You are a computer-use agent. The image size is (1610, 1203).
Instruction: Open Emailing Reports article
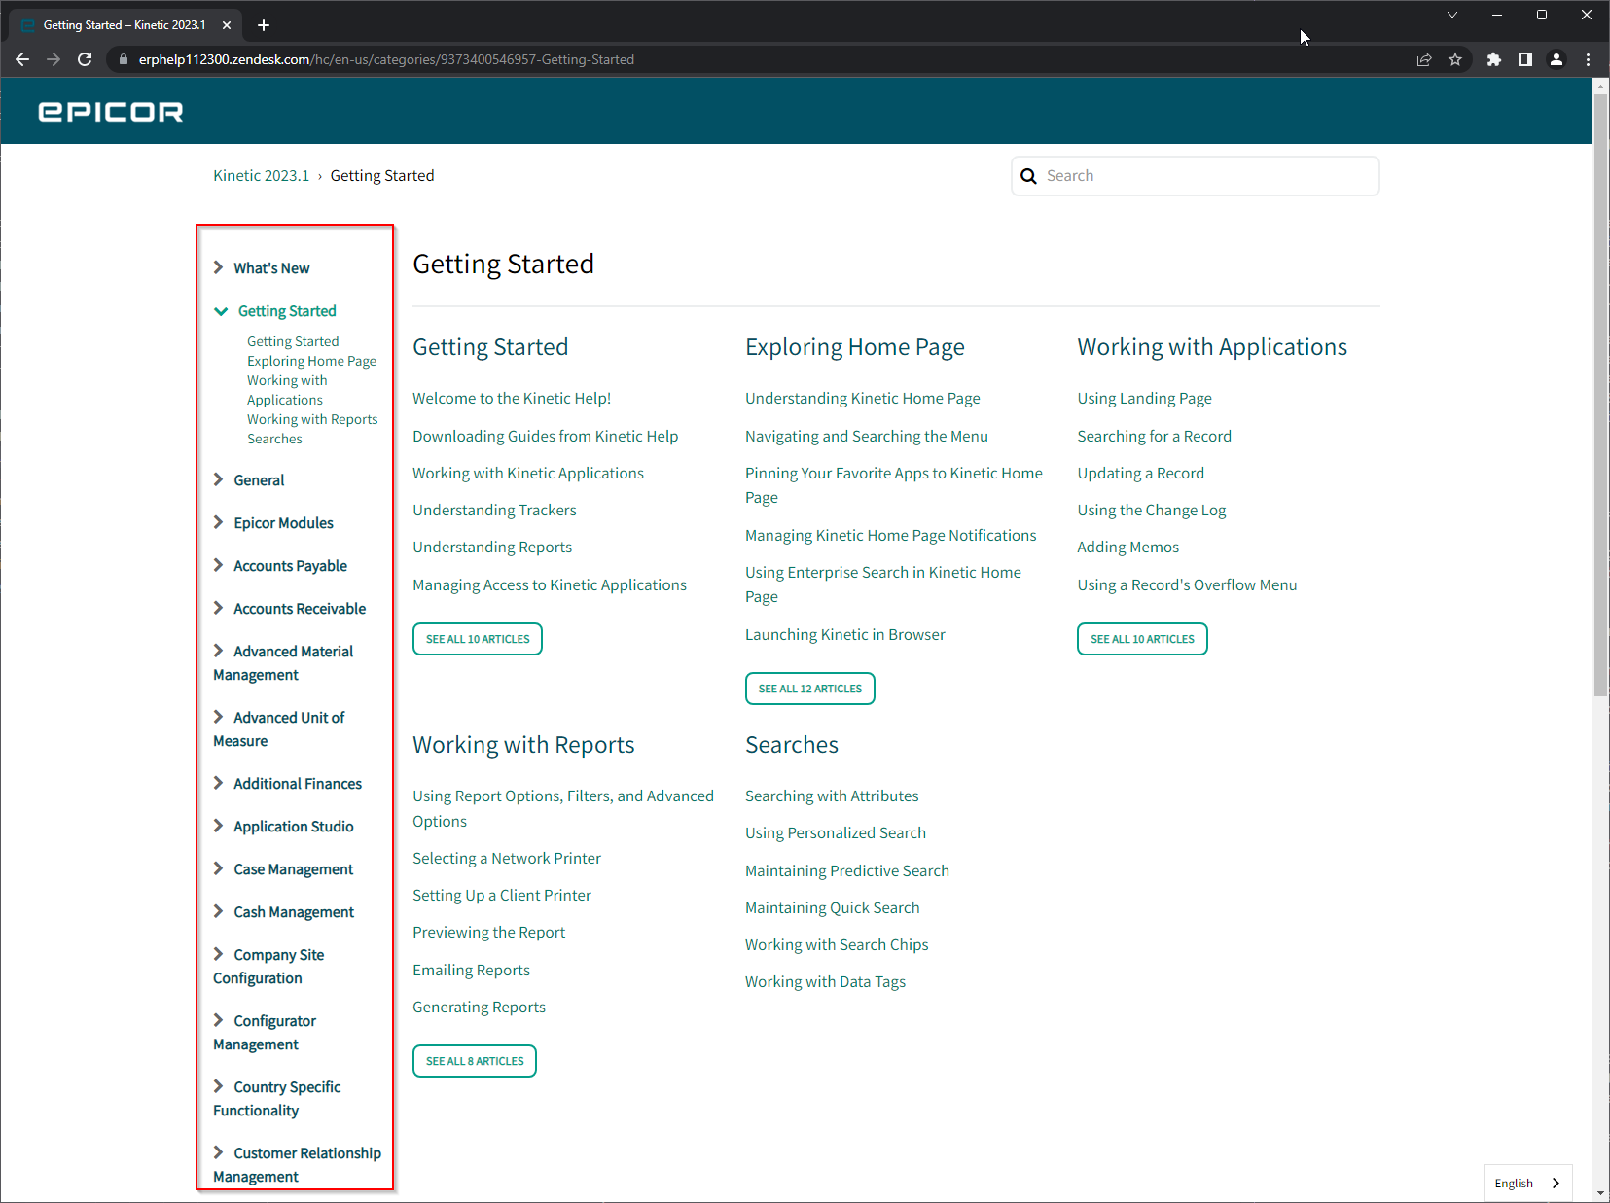tap(472, 971)
